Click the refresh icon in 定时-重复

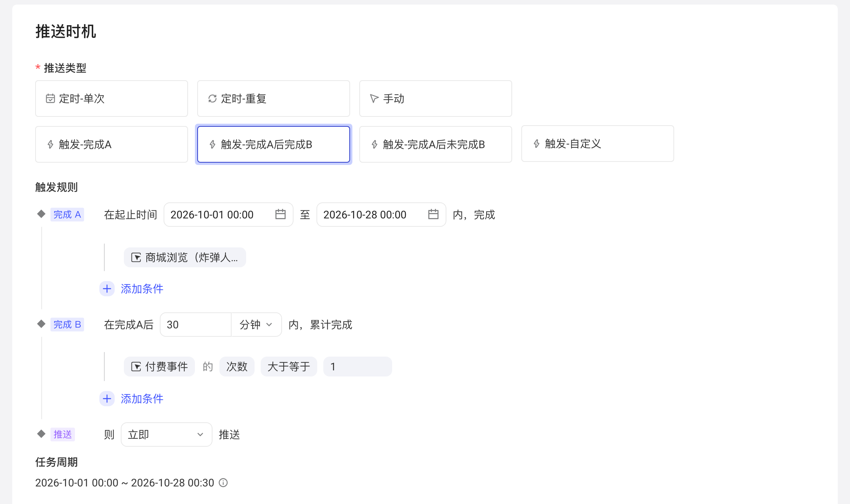(x=212, y=99)
